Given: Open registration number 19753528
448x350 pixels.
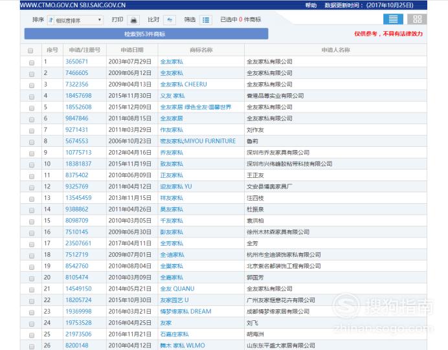Looking at the screenshot, I should (78, 323).
